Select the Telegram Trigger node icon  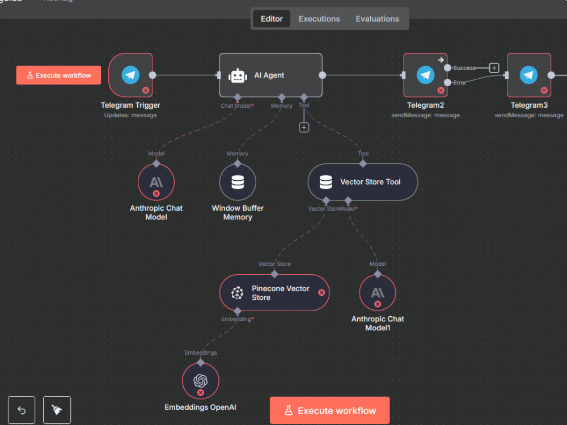(x=130, y=75)
